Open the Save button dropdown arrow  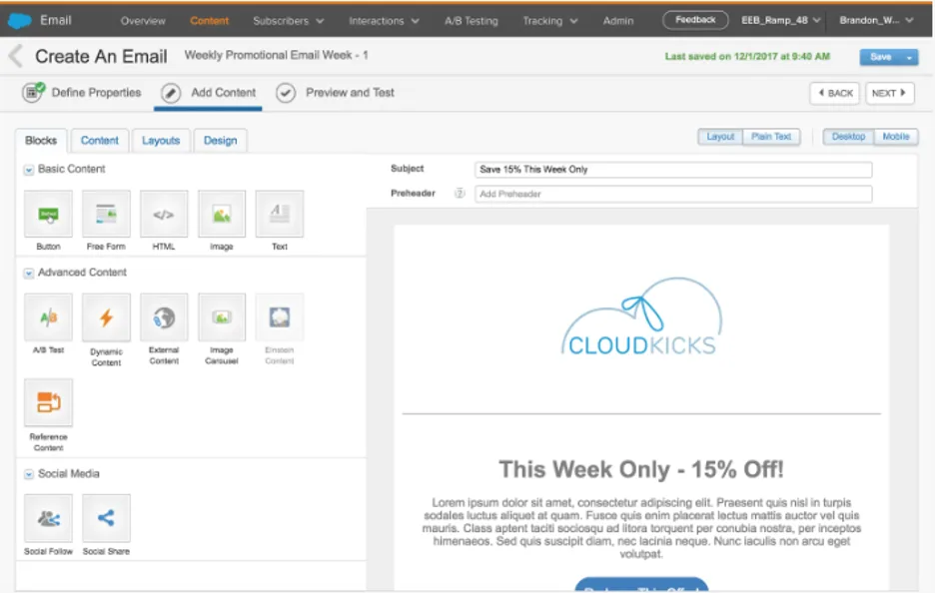[x=909, y=57]
